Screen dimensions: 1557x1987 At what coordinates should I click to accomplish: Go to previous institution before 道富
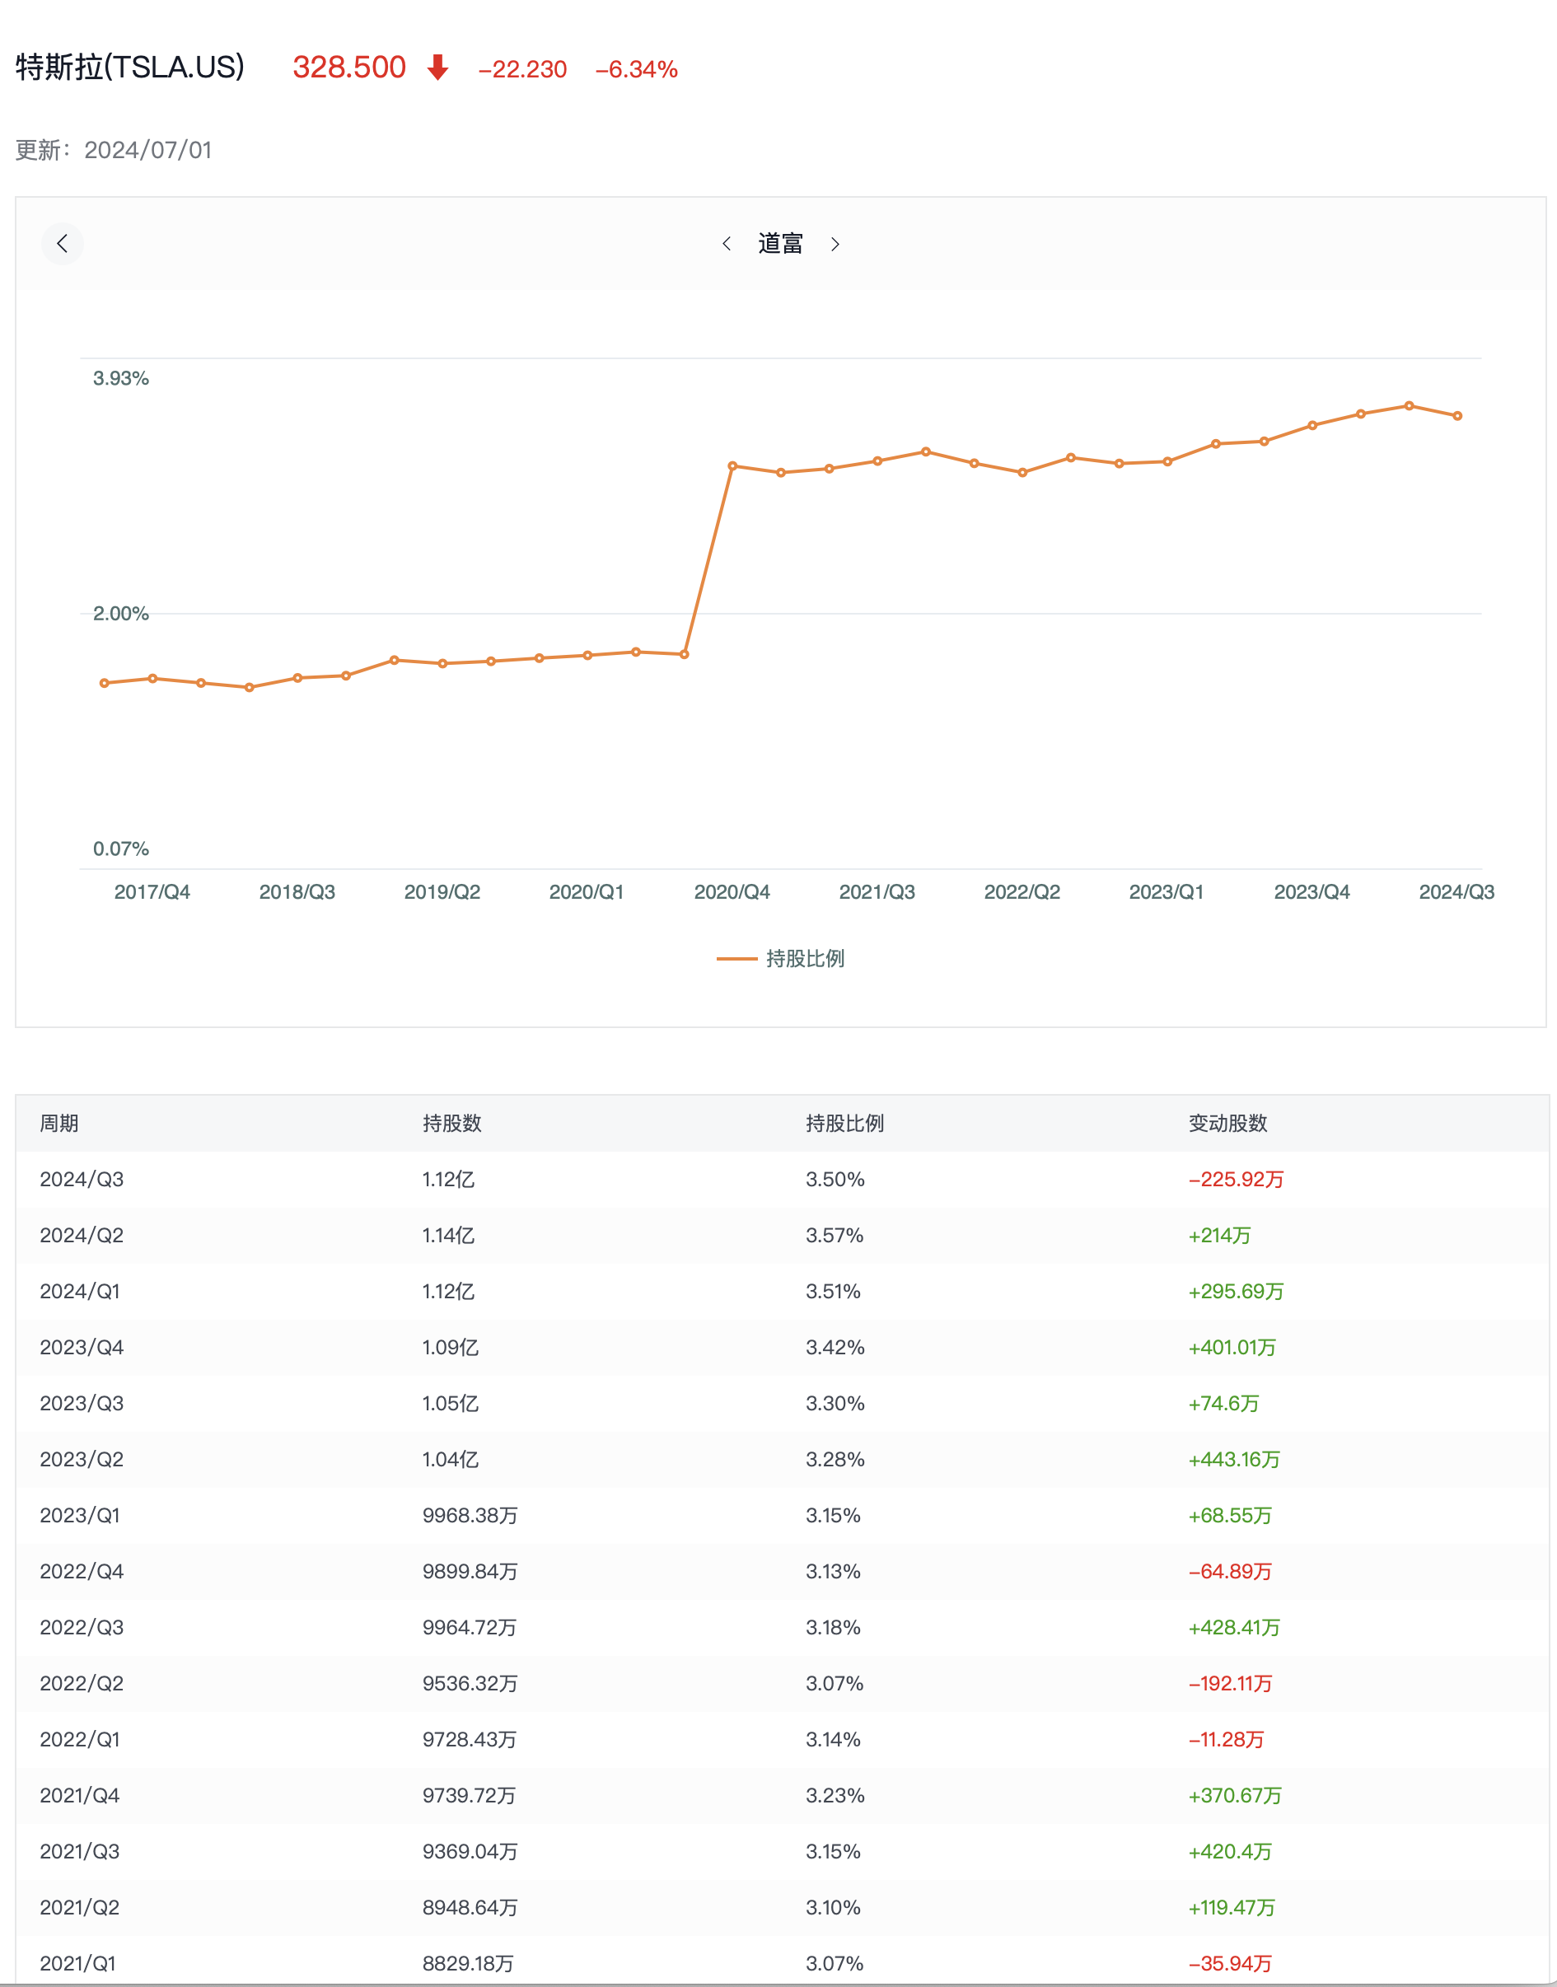click(x=727, y=243)
